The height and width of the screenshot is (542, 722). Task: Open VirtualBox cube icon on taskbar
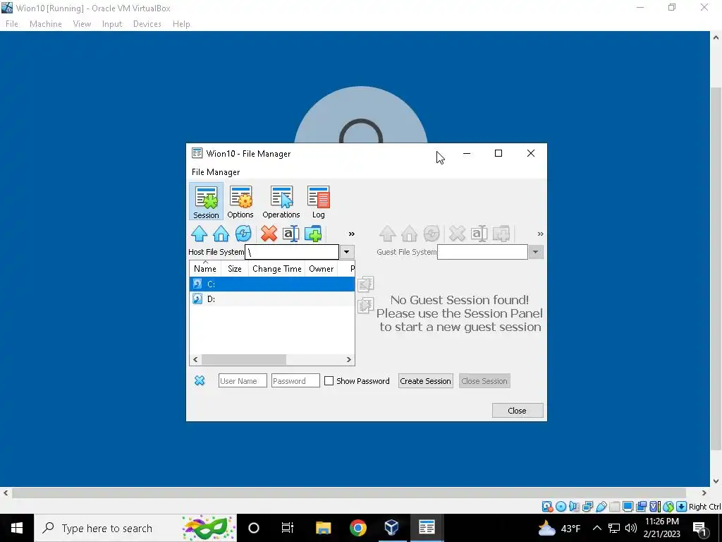pyautogui.click(x=391, y=528)
